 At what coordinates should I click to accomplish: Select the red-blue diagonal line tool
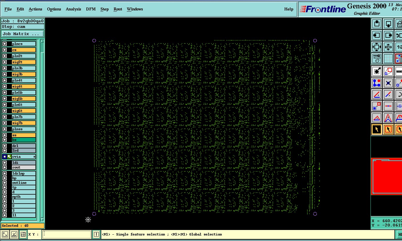point(388,95)
